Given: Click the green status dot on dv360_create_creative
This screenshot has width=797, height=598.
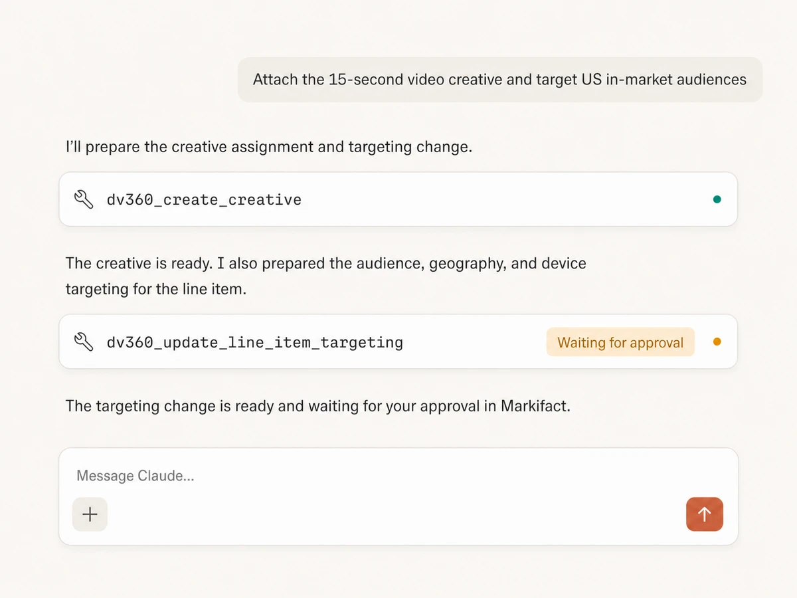Looking at the screenshot, I should pyautogui.click(x=717, y=199).
